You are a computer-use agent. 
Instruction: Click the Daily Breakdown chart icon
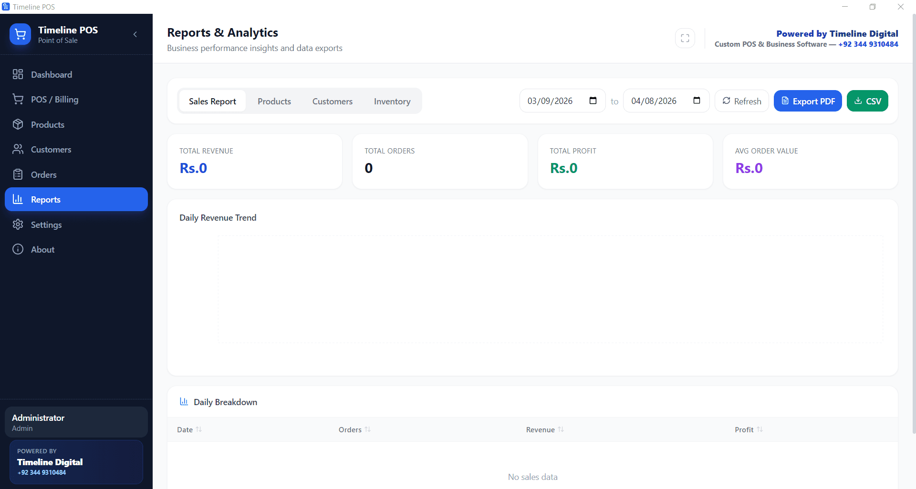pos(184,402)
